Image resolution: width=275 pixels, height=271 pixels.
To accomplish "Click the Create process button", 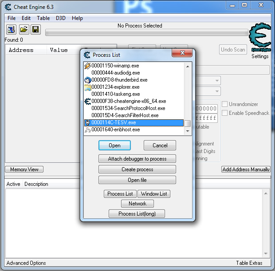I will tap(137, 169).
